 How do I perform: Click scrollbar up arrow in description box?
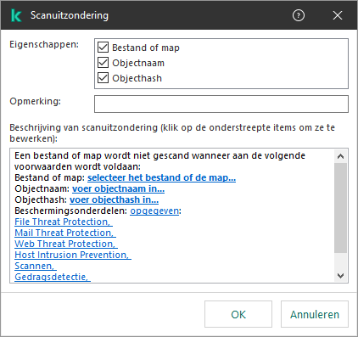coord(341,156)
